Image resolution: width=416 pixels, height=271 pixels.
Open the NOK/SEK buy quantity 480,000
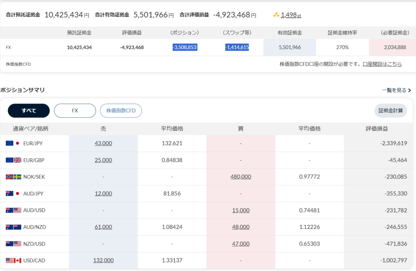(240, 176)
